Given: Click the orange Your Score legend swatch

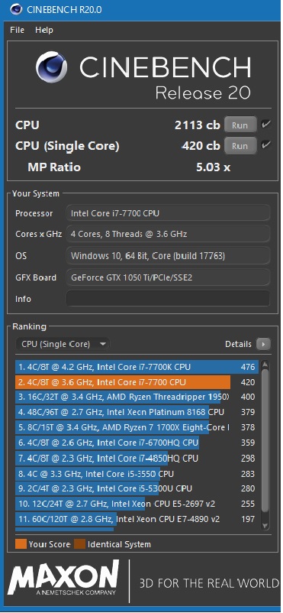Looking at the screenshot, I should coord(21,544).
